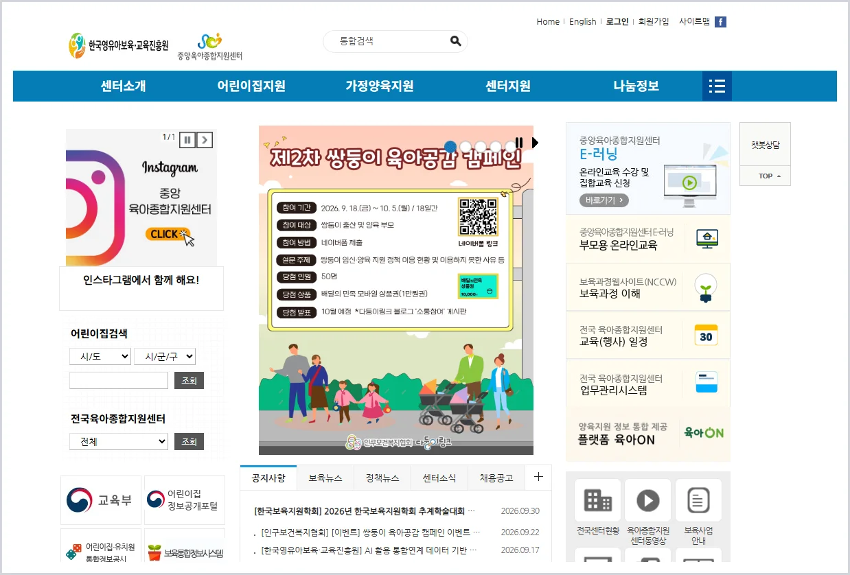Open 업무관리시스템 icon
This screenshot has width=850, height=575.
(706, 382)
